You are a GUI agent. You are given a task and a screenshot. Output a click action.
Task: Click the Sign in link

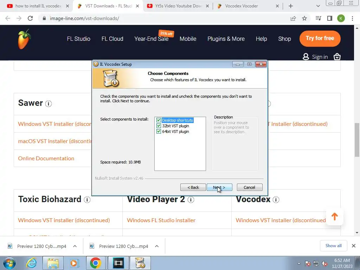pos(320,57)
